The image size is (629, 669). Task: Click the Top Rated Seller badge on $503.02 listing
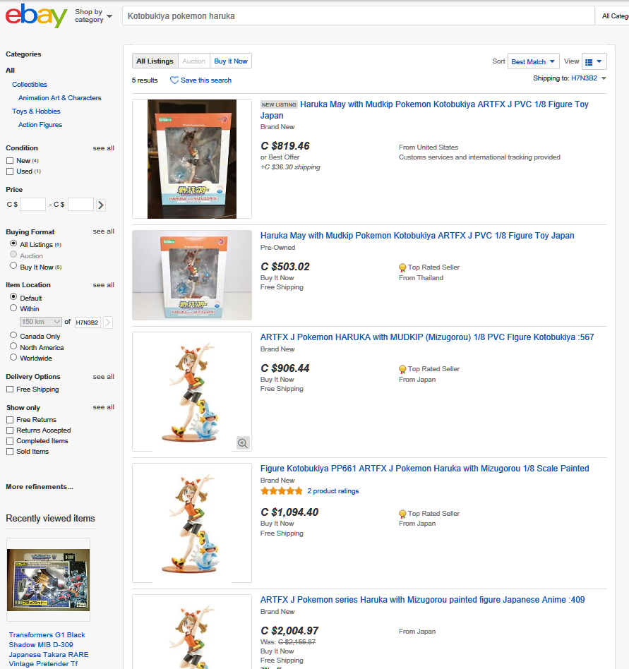402,267
